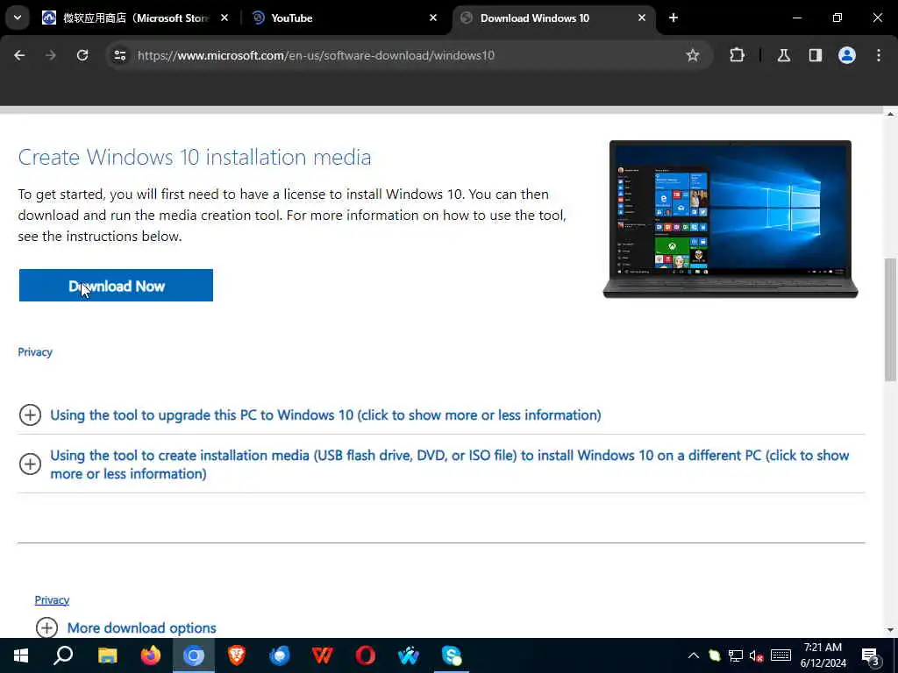Expand More download options plus icon

pos(46,627)
